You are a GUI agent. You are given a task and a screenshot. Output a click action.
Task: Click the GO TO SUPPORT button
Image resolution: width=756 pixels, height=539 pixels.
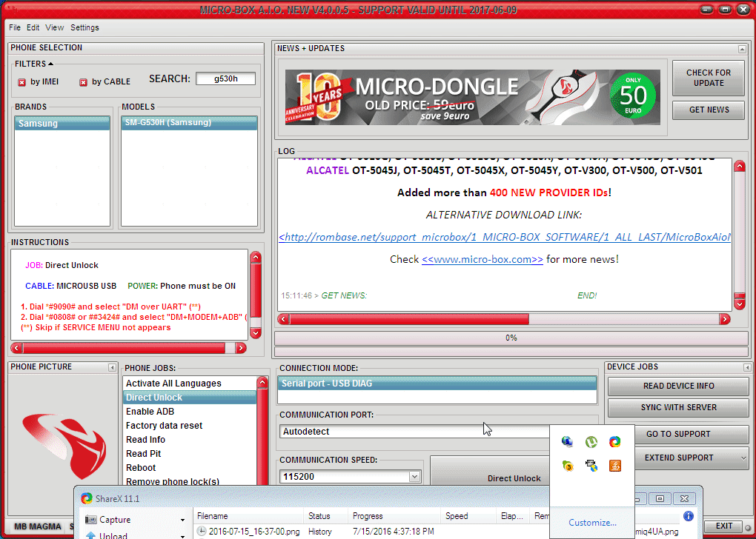[x=692, y=434]
